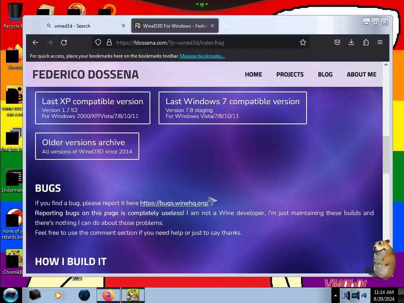Open the BLOG menu item

pos(325,75)
